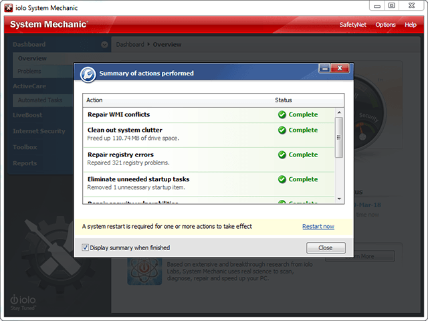The width and height of the screenshot is (428, 321).
Task: Uncheck Display summary when finished
Action: (x=85, y=247)
